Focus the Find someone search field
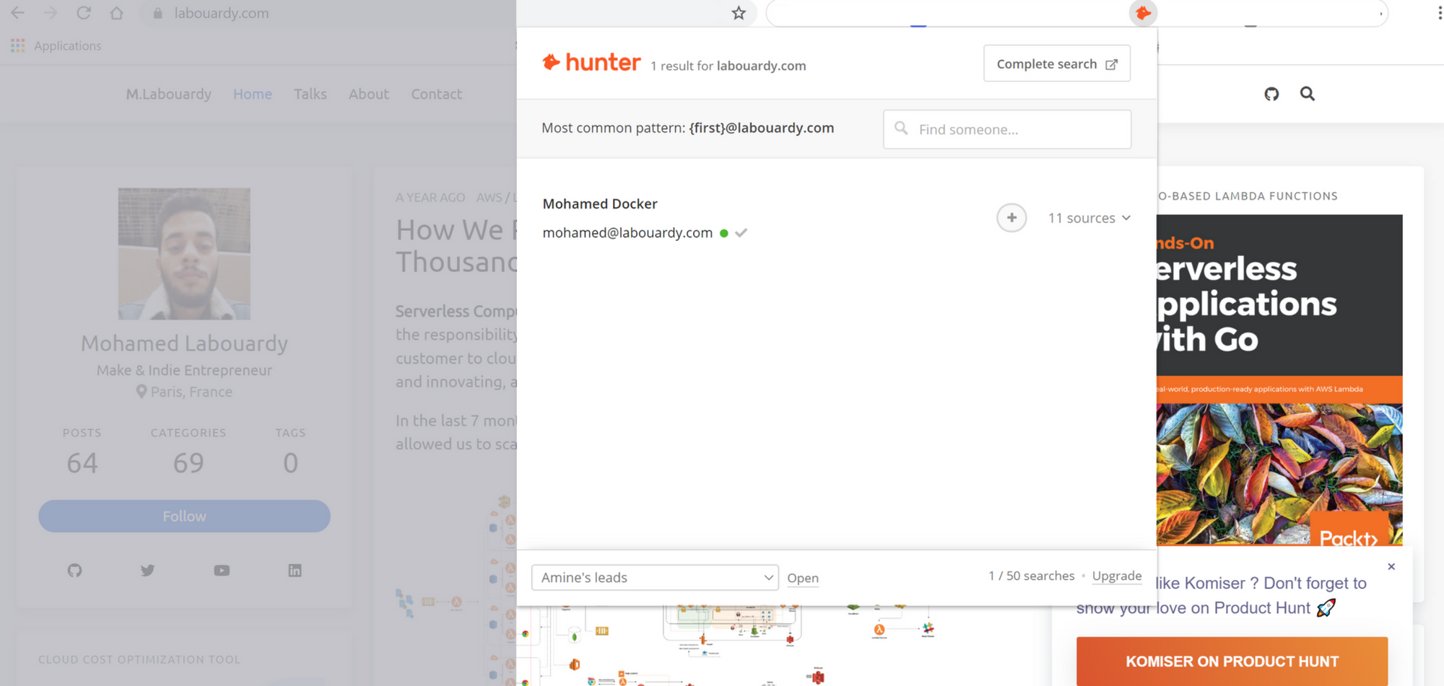1444x686 pixels. click(1007, 130)
